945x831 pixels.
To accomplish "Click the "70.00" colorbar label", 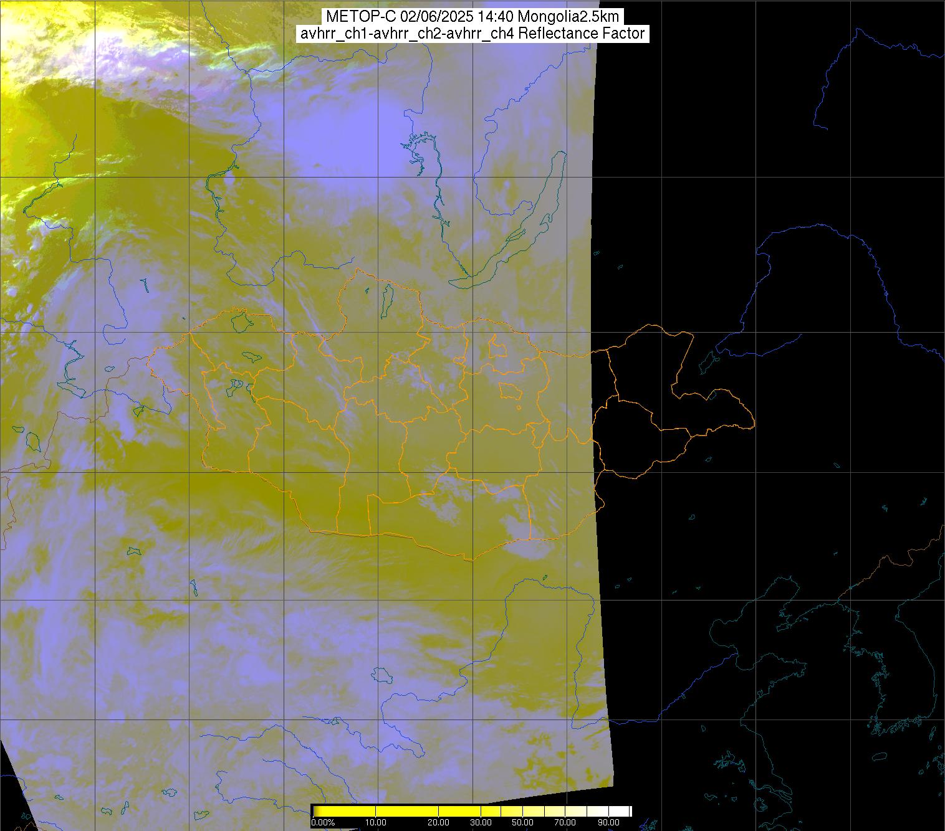I will pyautogui.click(x=565, y=822).
